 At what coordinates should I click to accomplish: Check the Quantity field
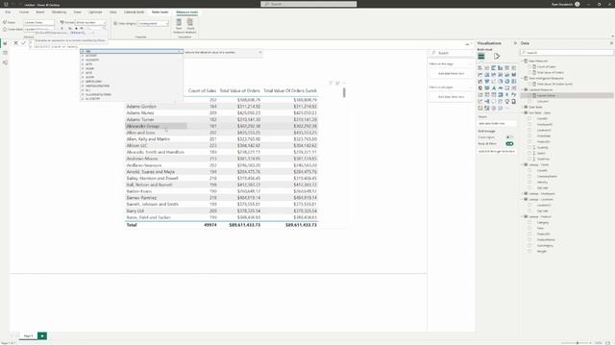(x=529, y=147)
